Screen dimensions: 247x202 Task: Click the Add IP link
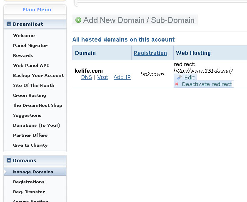click(122, 77)
